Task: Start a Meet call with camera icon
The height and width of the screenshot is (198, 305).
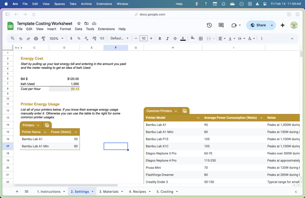Action: pos(234,25)
